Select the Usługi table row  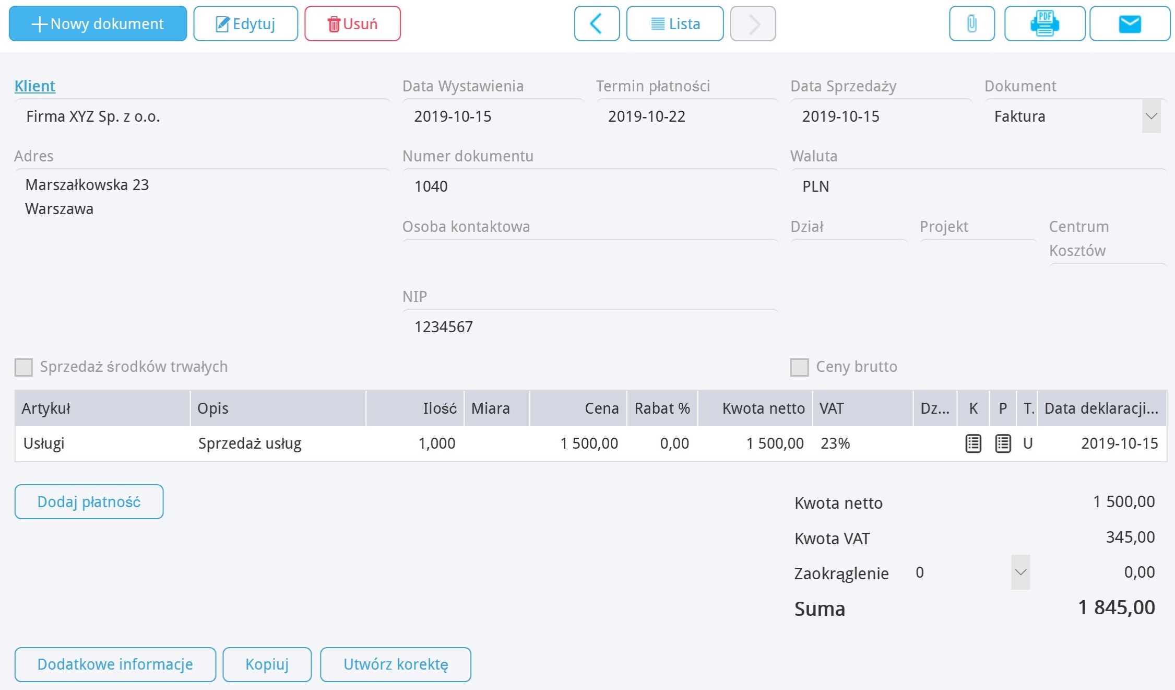click(x=591, y=443)
